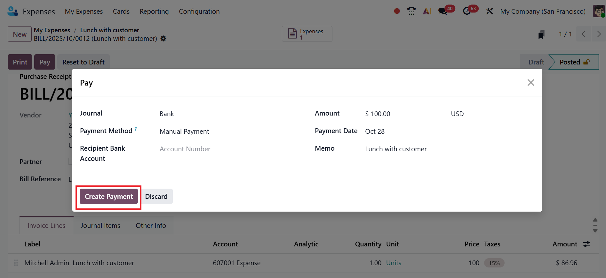Open the Configuration menu
Screen dimensions: 606x278
[x=199, y=11]
